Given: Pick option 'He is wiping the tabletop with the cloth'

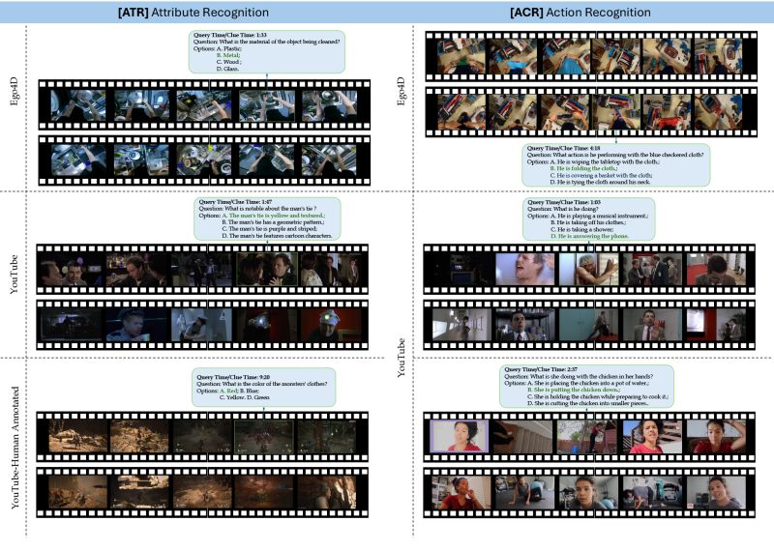Looking at the screenshot, I should pyautogui.click(x=605, y=161).
